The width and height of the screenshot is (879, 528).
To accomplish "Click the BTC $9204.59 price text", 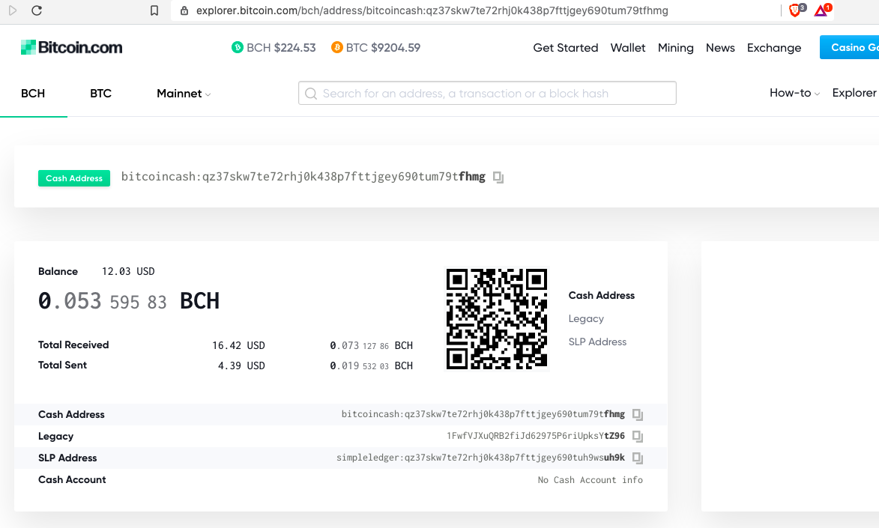I will click(x=383, y=48).
